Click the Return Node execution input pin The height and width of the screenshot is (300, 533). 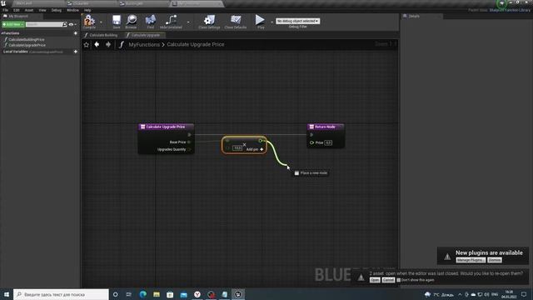pos(311,135)
